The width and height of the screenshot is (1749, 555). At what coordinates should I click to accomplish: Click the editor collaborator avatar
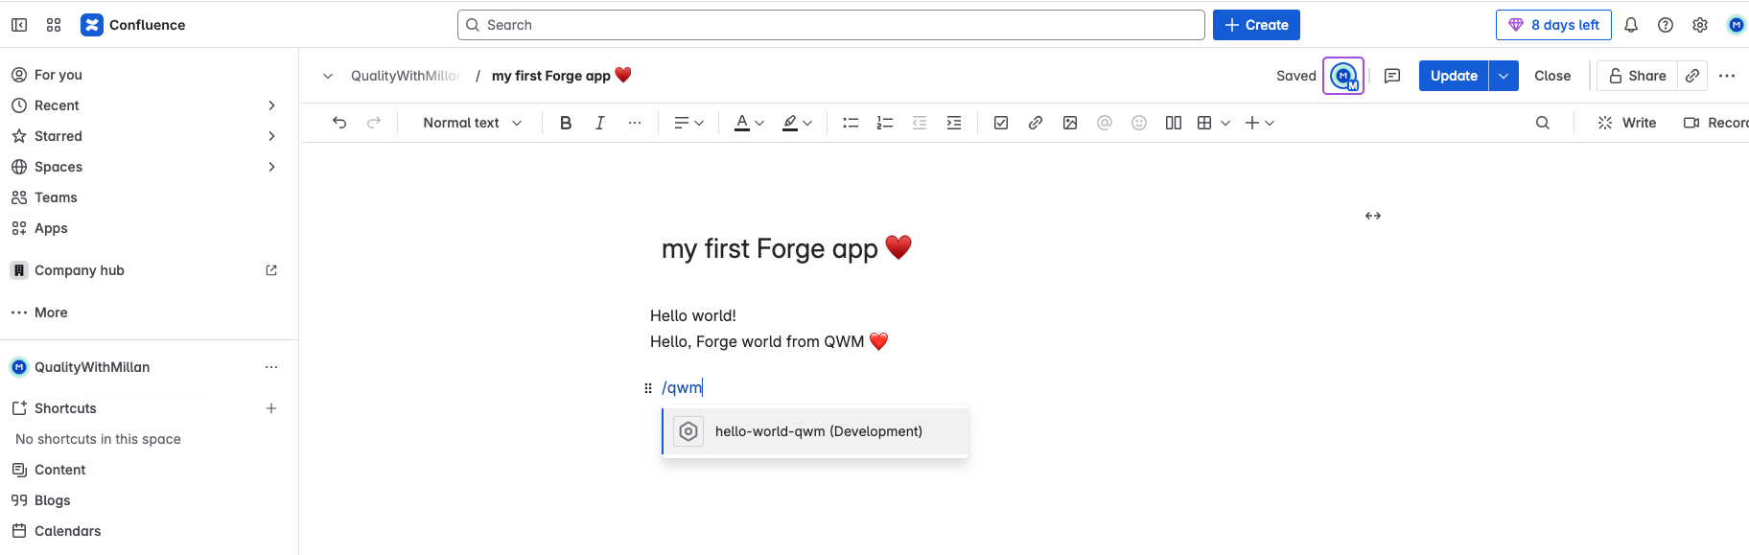1343,76
